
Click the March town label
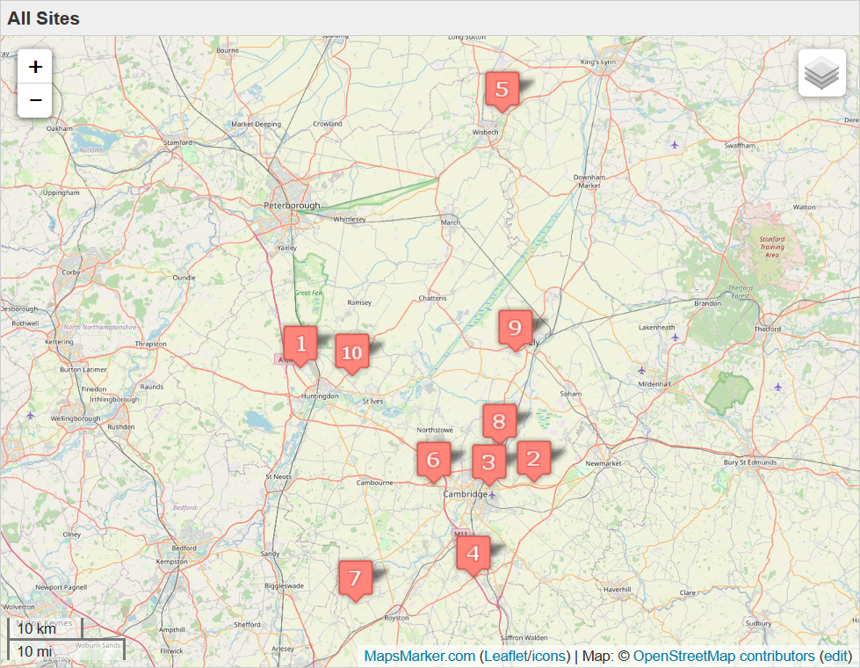click(x=451, y=222)
